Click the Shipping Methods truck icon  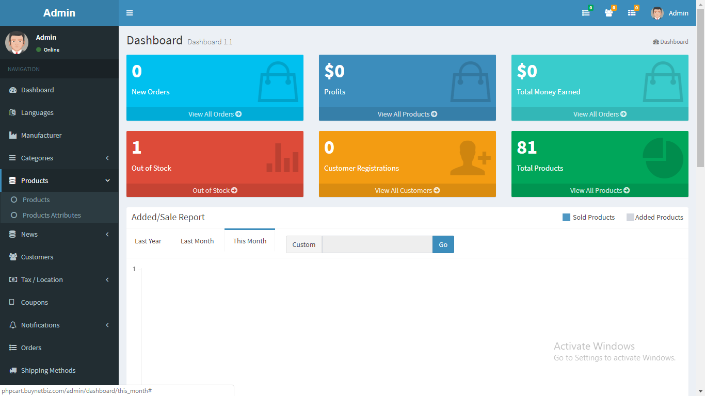[12, 370]
